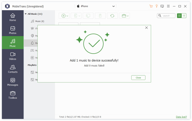Select the Voice Memos category icon
This screenshot has height=121, width=192.
[32, 58]
